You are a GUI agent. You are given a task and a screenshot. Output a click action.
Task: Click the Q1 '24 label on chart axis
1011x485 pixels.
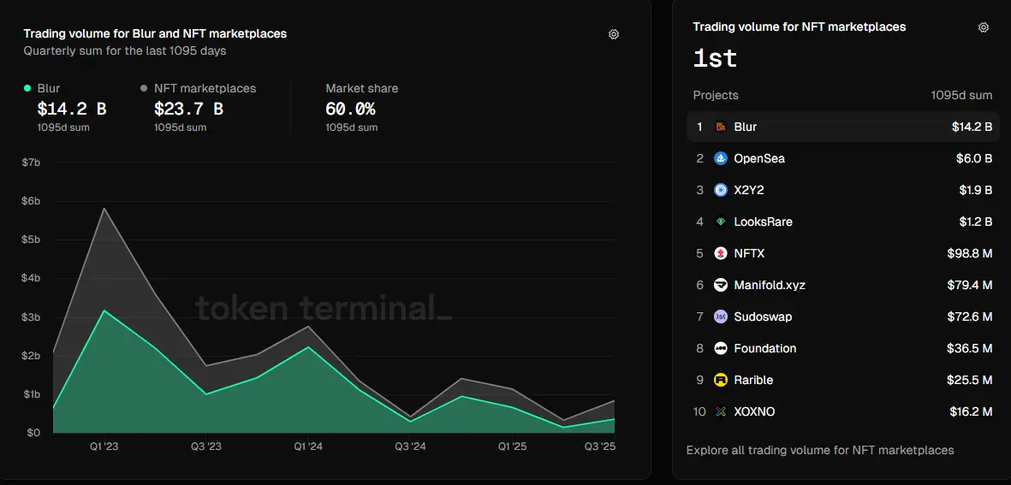[x=308, y=447]
